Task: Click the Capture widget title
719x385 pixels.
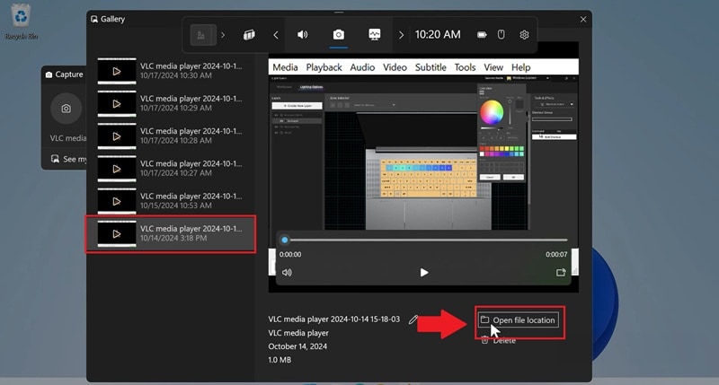Action: tap(69, 74)
